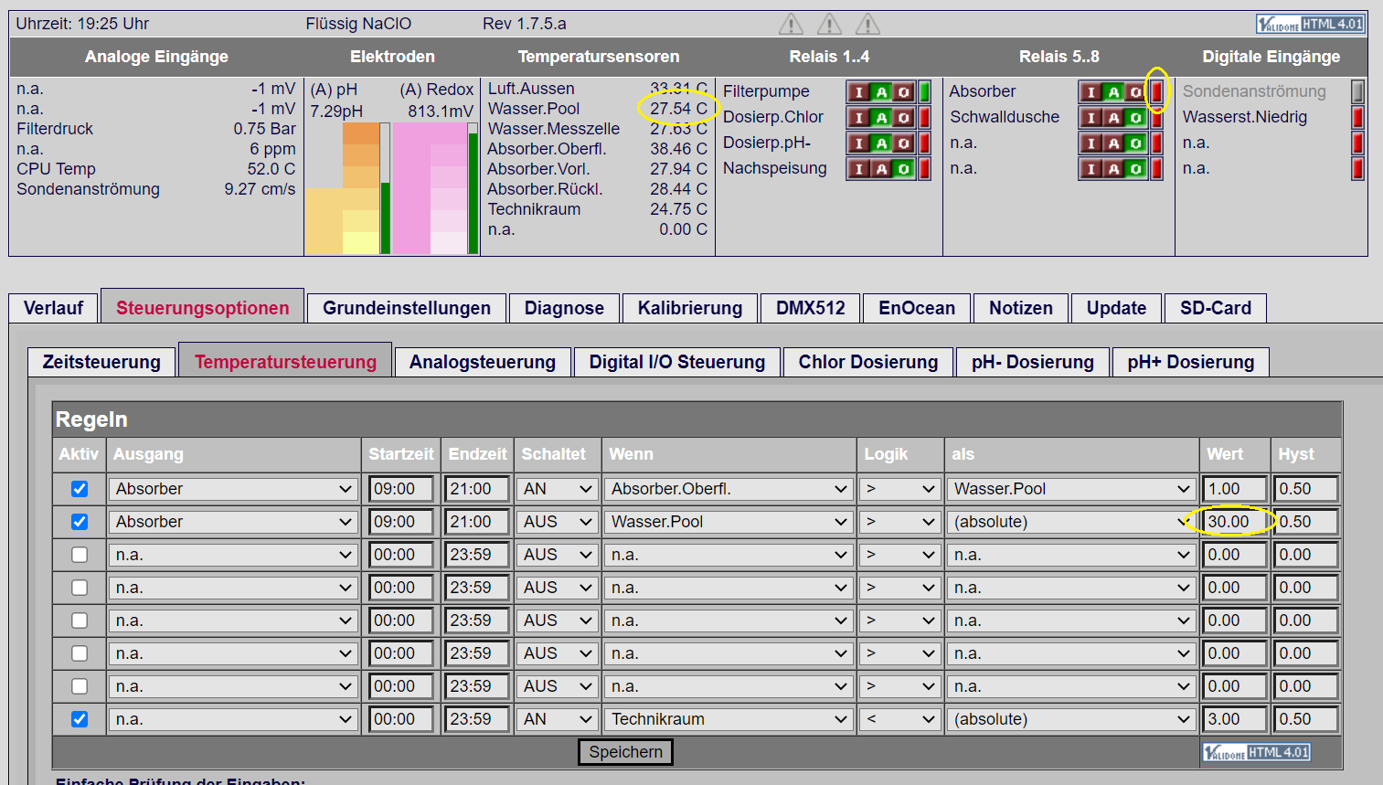Screen dimensions: 1383x785
Task: Switch to the pH- Dosierung sub-tab
Action: click(1033, 362)
